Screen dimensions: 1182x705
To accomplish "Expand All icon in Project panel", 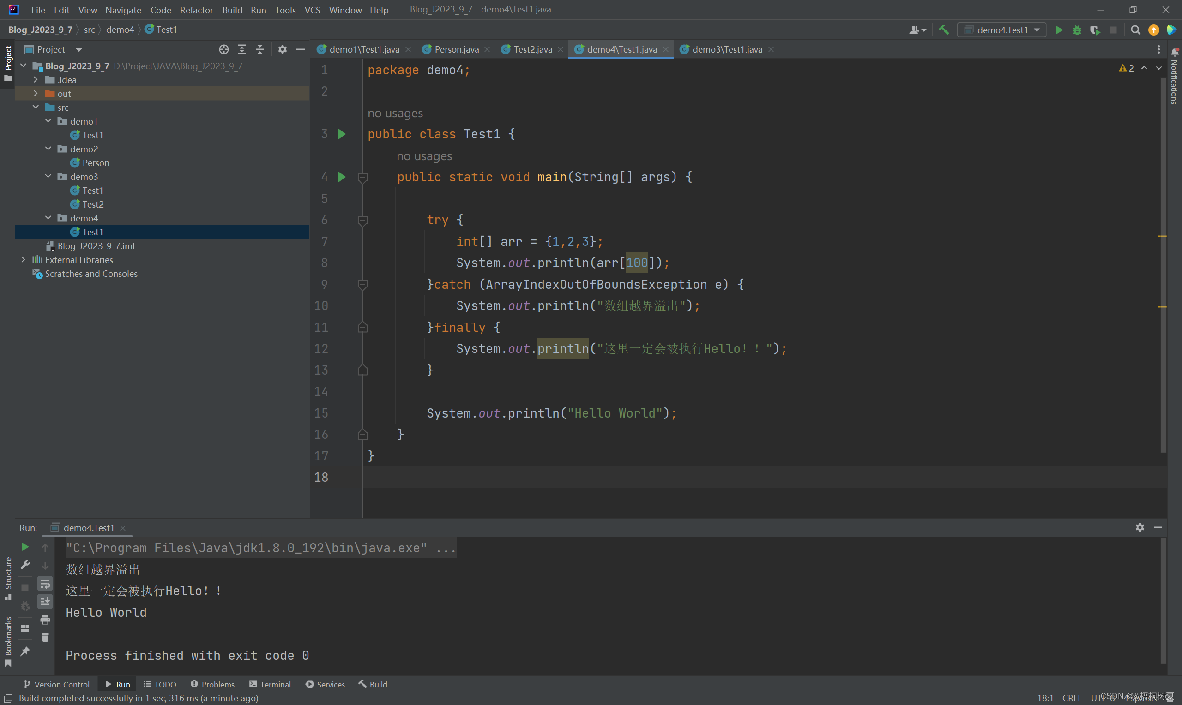I will coord(242,49).
